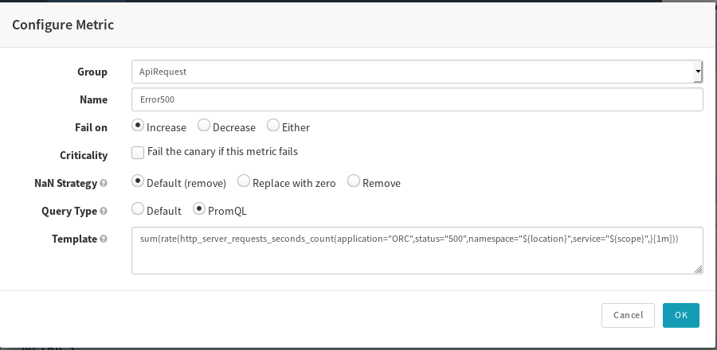Choose Either for Fail on

tap(273, 126)
